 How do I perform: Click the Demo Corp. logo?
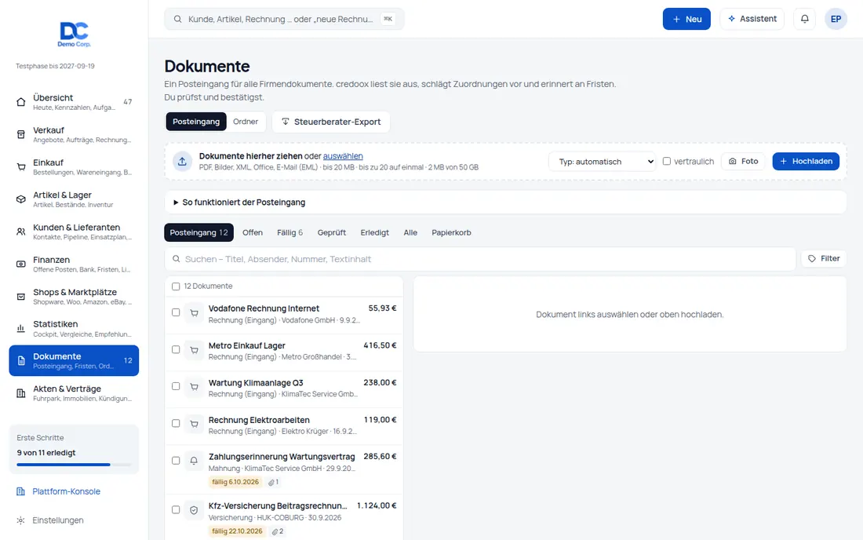74,34
